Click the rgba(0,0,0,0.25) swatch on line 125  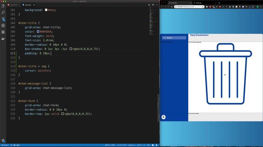[62, 114]
